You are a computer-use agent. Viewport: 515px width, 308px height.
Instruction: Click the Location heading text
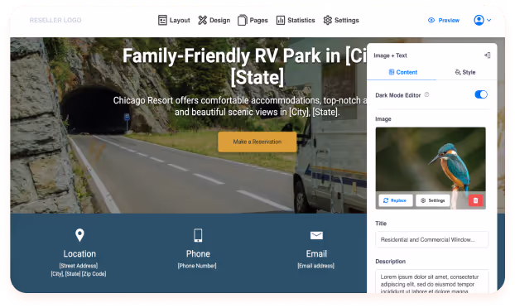79,254
